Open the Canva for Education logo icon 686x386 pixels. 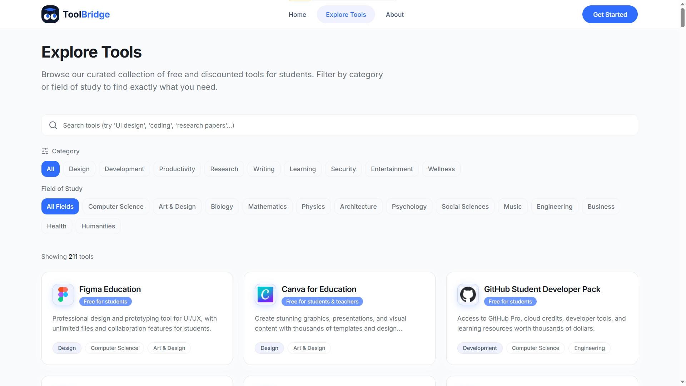pyautogui.click(x=265, y=295)
